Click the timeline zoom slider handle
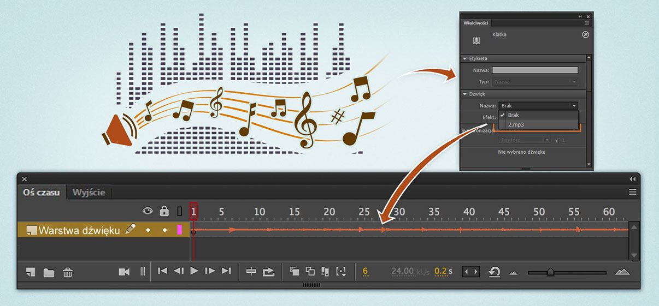The width and height of the screenshot is (659, 306). pyautogui.click(x=550, y=271)
